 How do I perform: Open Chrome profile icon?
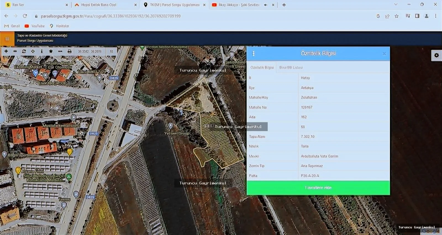427,16
